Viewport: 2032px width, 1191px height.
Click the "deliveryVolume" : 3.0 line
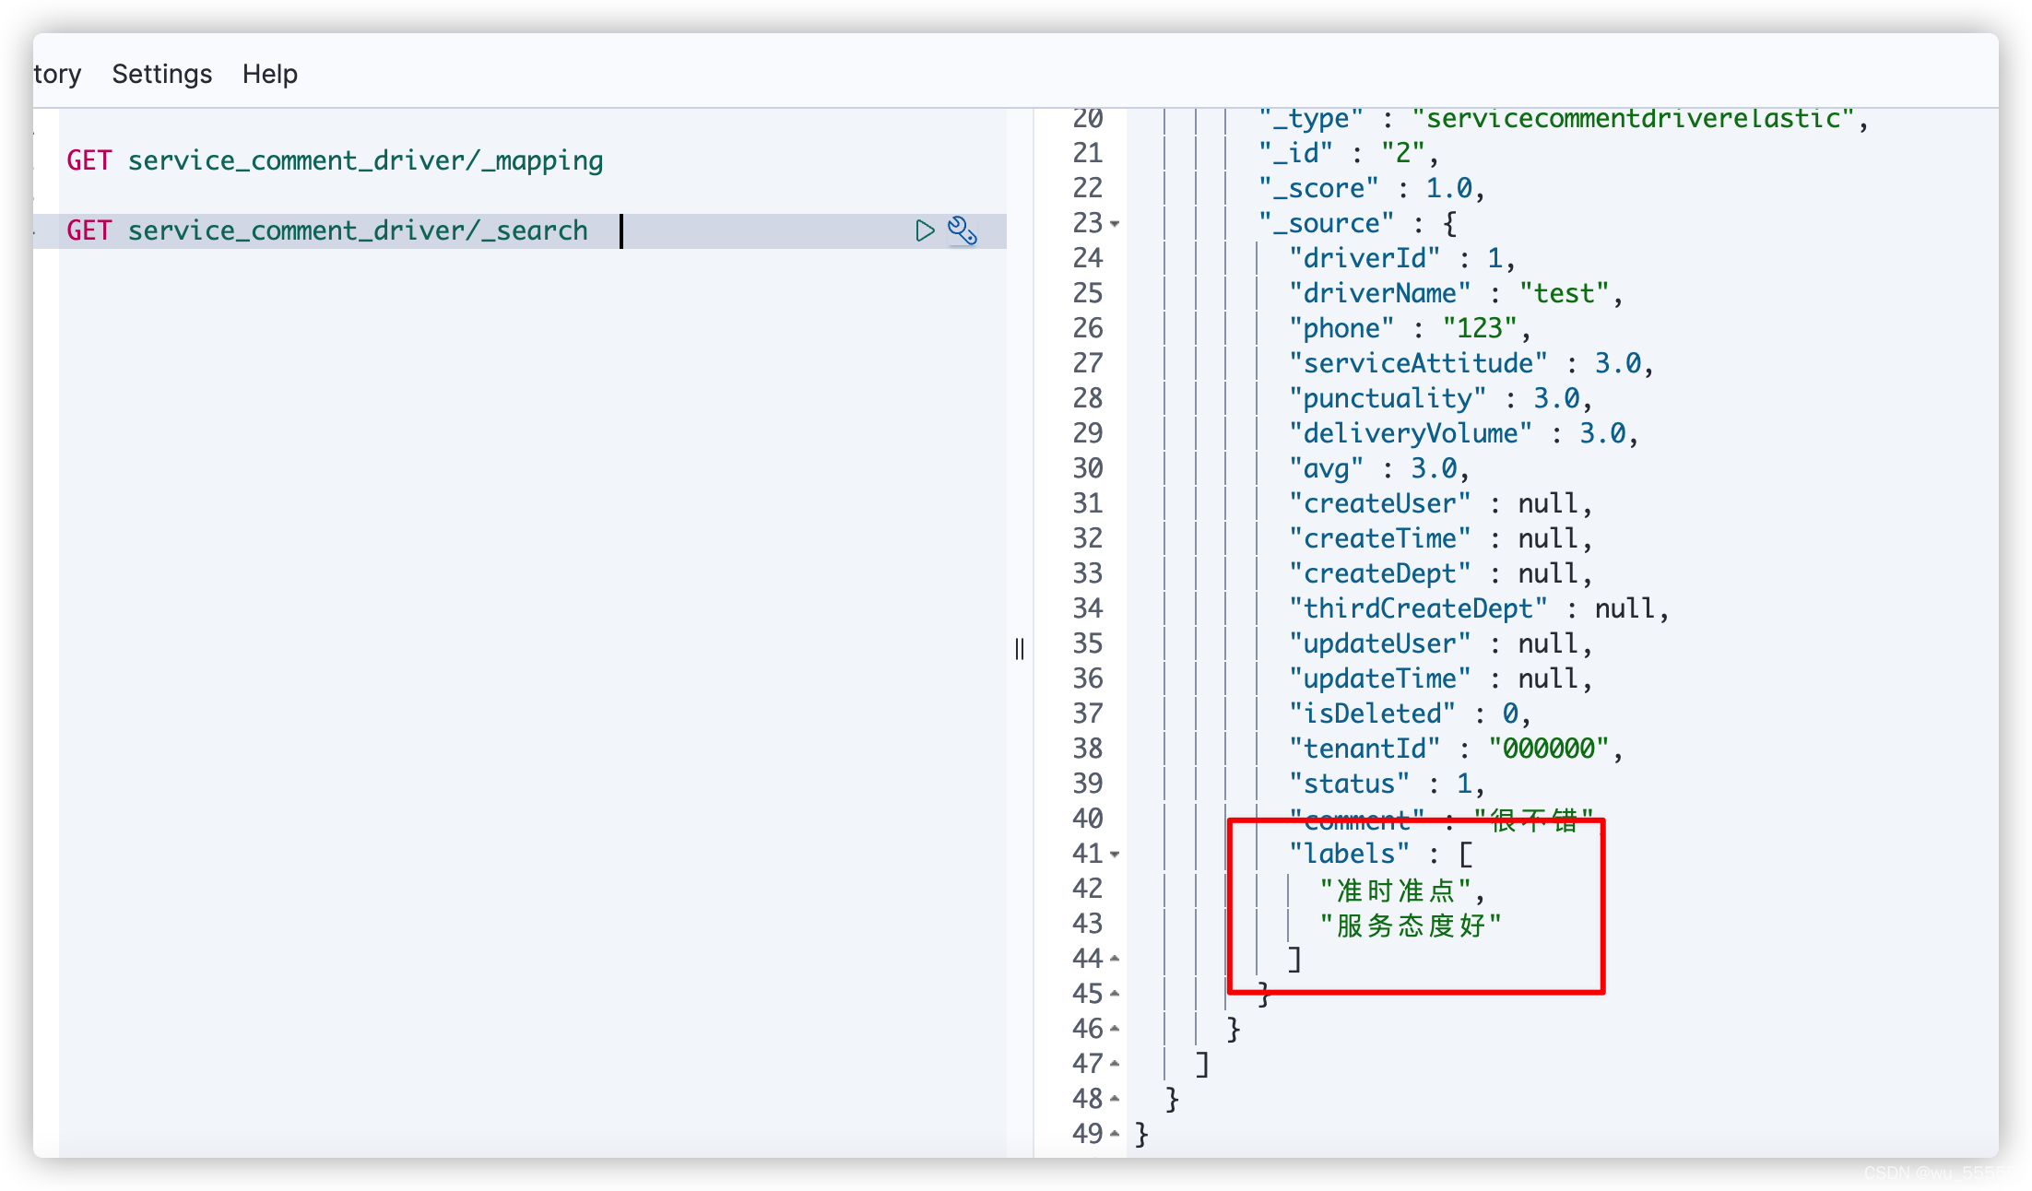(1464, 433)
